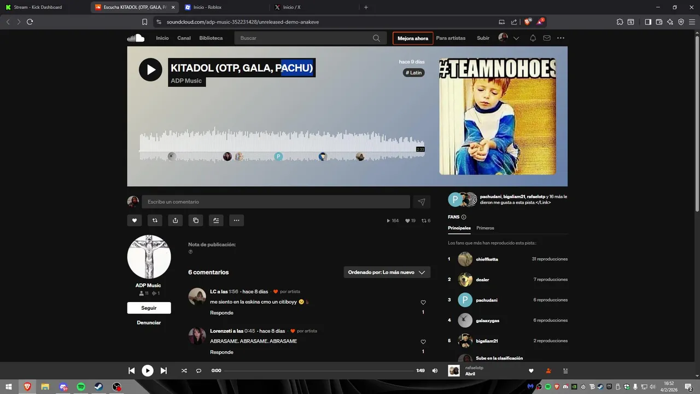Toggle repeat in the player bar
Screen dimensions: 700x394
point(199,370)
